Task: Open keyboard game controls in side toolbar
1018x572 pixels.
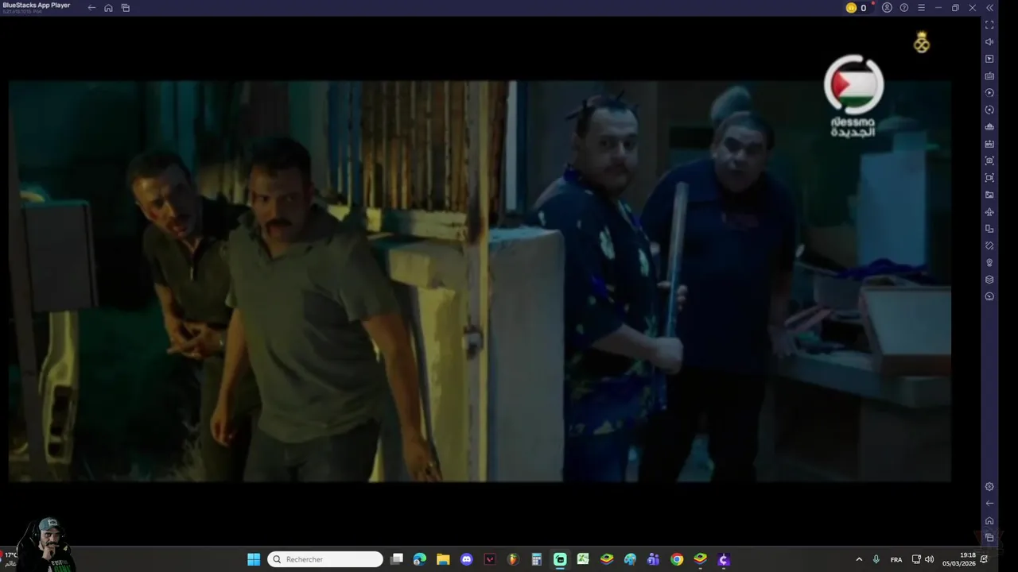Action: point(989,76)
